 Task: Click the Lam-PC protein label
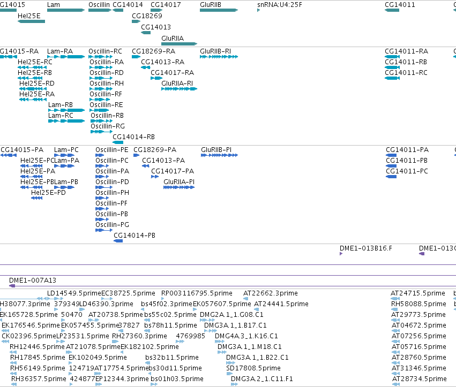tap(66, 150)
